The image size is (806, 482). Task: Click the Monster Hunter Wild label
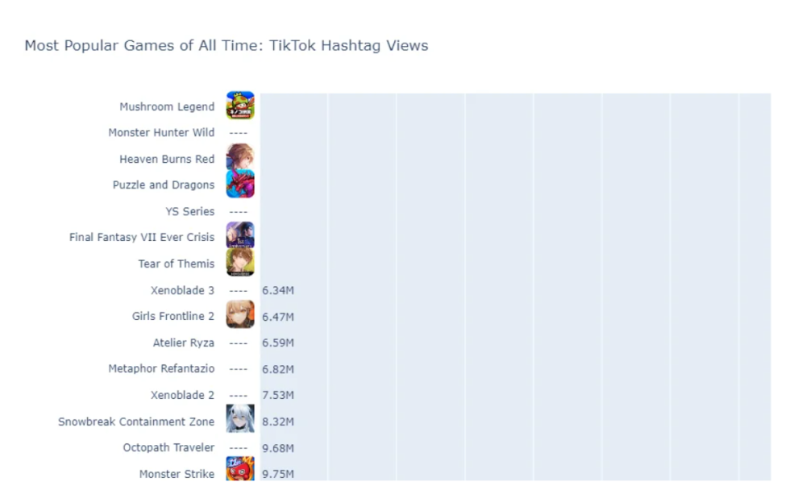[161, 132]
